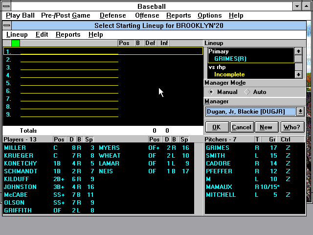Click the Who? button

click(x=291, y=127)
